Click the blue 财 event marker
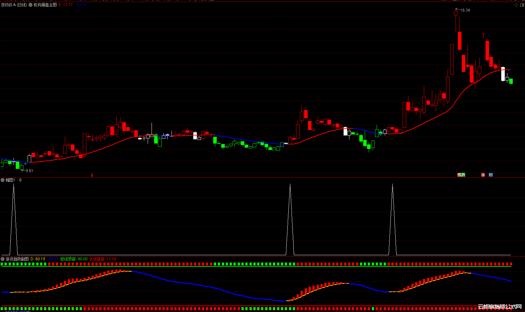The width and height of the screenshot is (525, 312). [x=491, y=175]
